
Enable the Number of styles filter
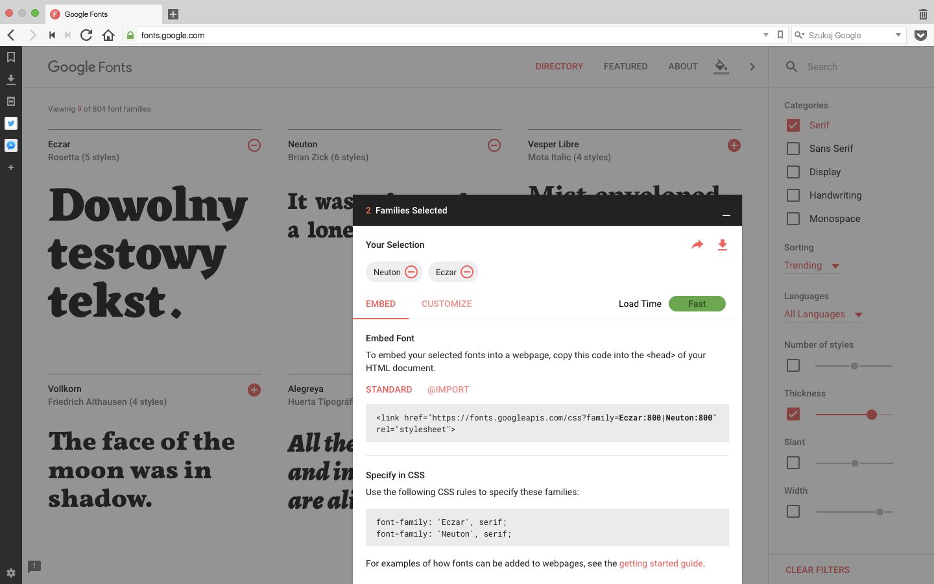coord(793,365)
